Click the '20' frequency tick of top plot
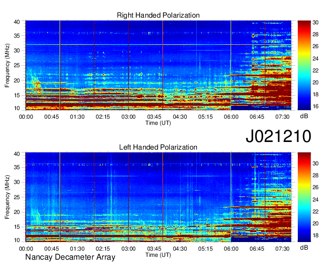324x263 pixels. [x=17, y=81]
